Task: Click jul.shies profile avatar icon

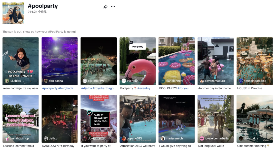Action: (x=7, y=81)
